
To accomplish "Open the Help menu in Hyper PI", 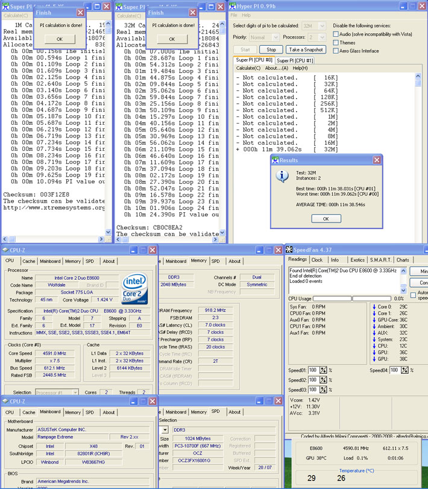I will (247, 15).
